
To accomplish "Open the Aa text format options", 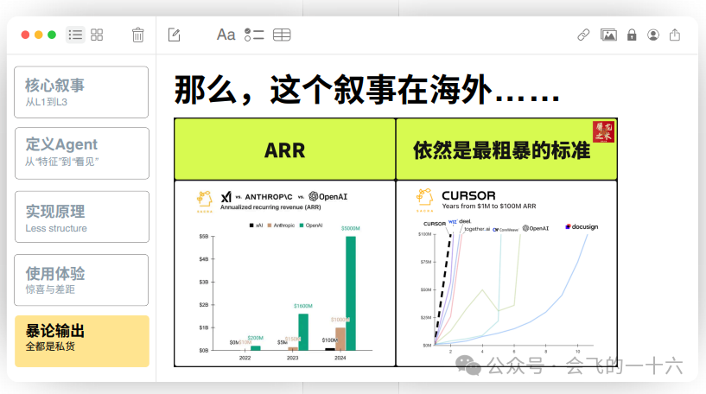I will click(x=226, y=35).
